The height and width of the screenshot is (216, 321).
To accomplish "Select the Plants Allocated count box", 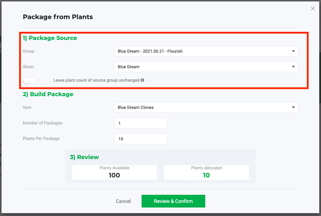I will tap(206, 173).
